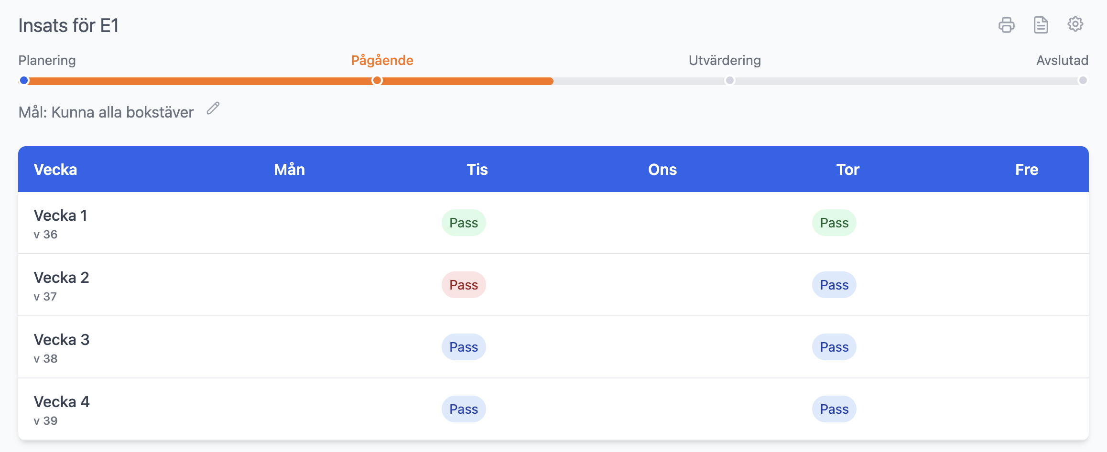Click the empty Monday cell in Vecka 1
The height and width of the screenshot is (452, 1107).
click(289, 223)
